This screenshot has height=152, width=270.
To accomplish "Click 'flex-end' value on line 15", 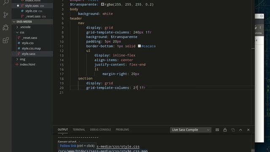I will point(137,65).
